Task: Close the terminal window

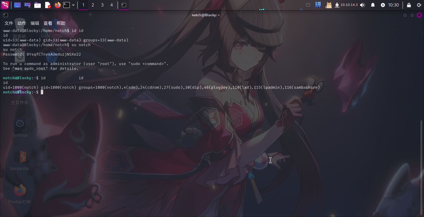Action: point(419,15)
